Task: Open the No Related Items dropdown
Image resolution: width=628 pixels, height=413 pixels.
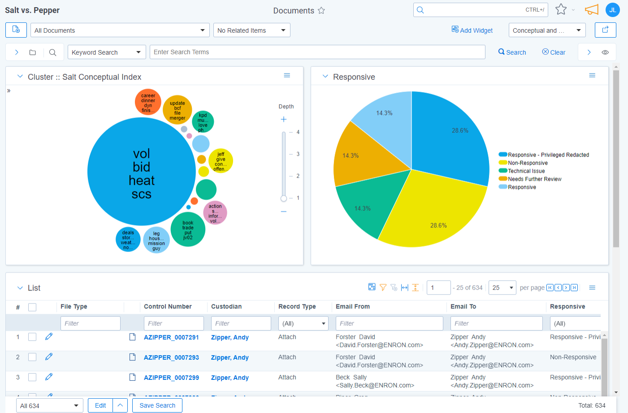Action: coord(251,30)
